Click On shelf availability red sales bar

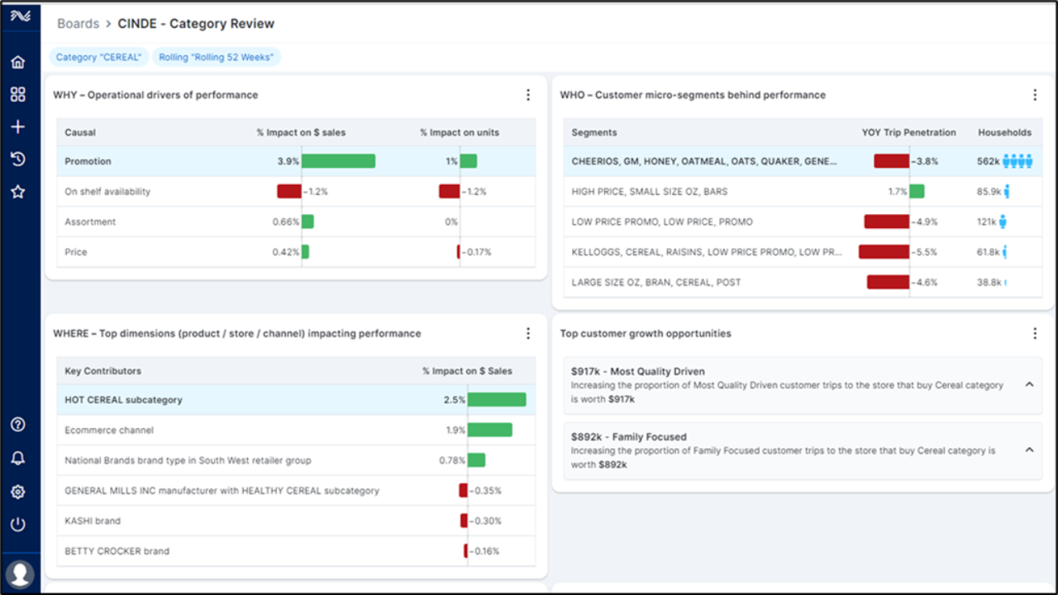[289, 192]
